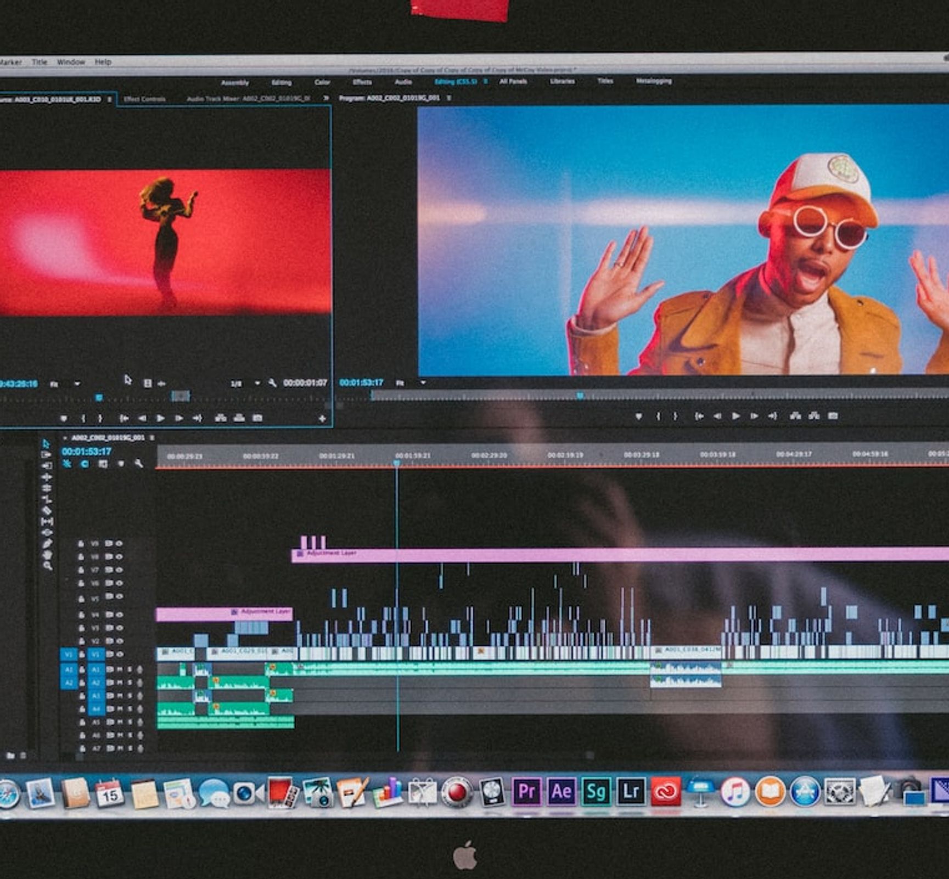Select the Hand tool in the tools panel
This screenshot has width=949, height=879.
(47, 555)
